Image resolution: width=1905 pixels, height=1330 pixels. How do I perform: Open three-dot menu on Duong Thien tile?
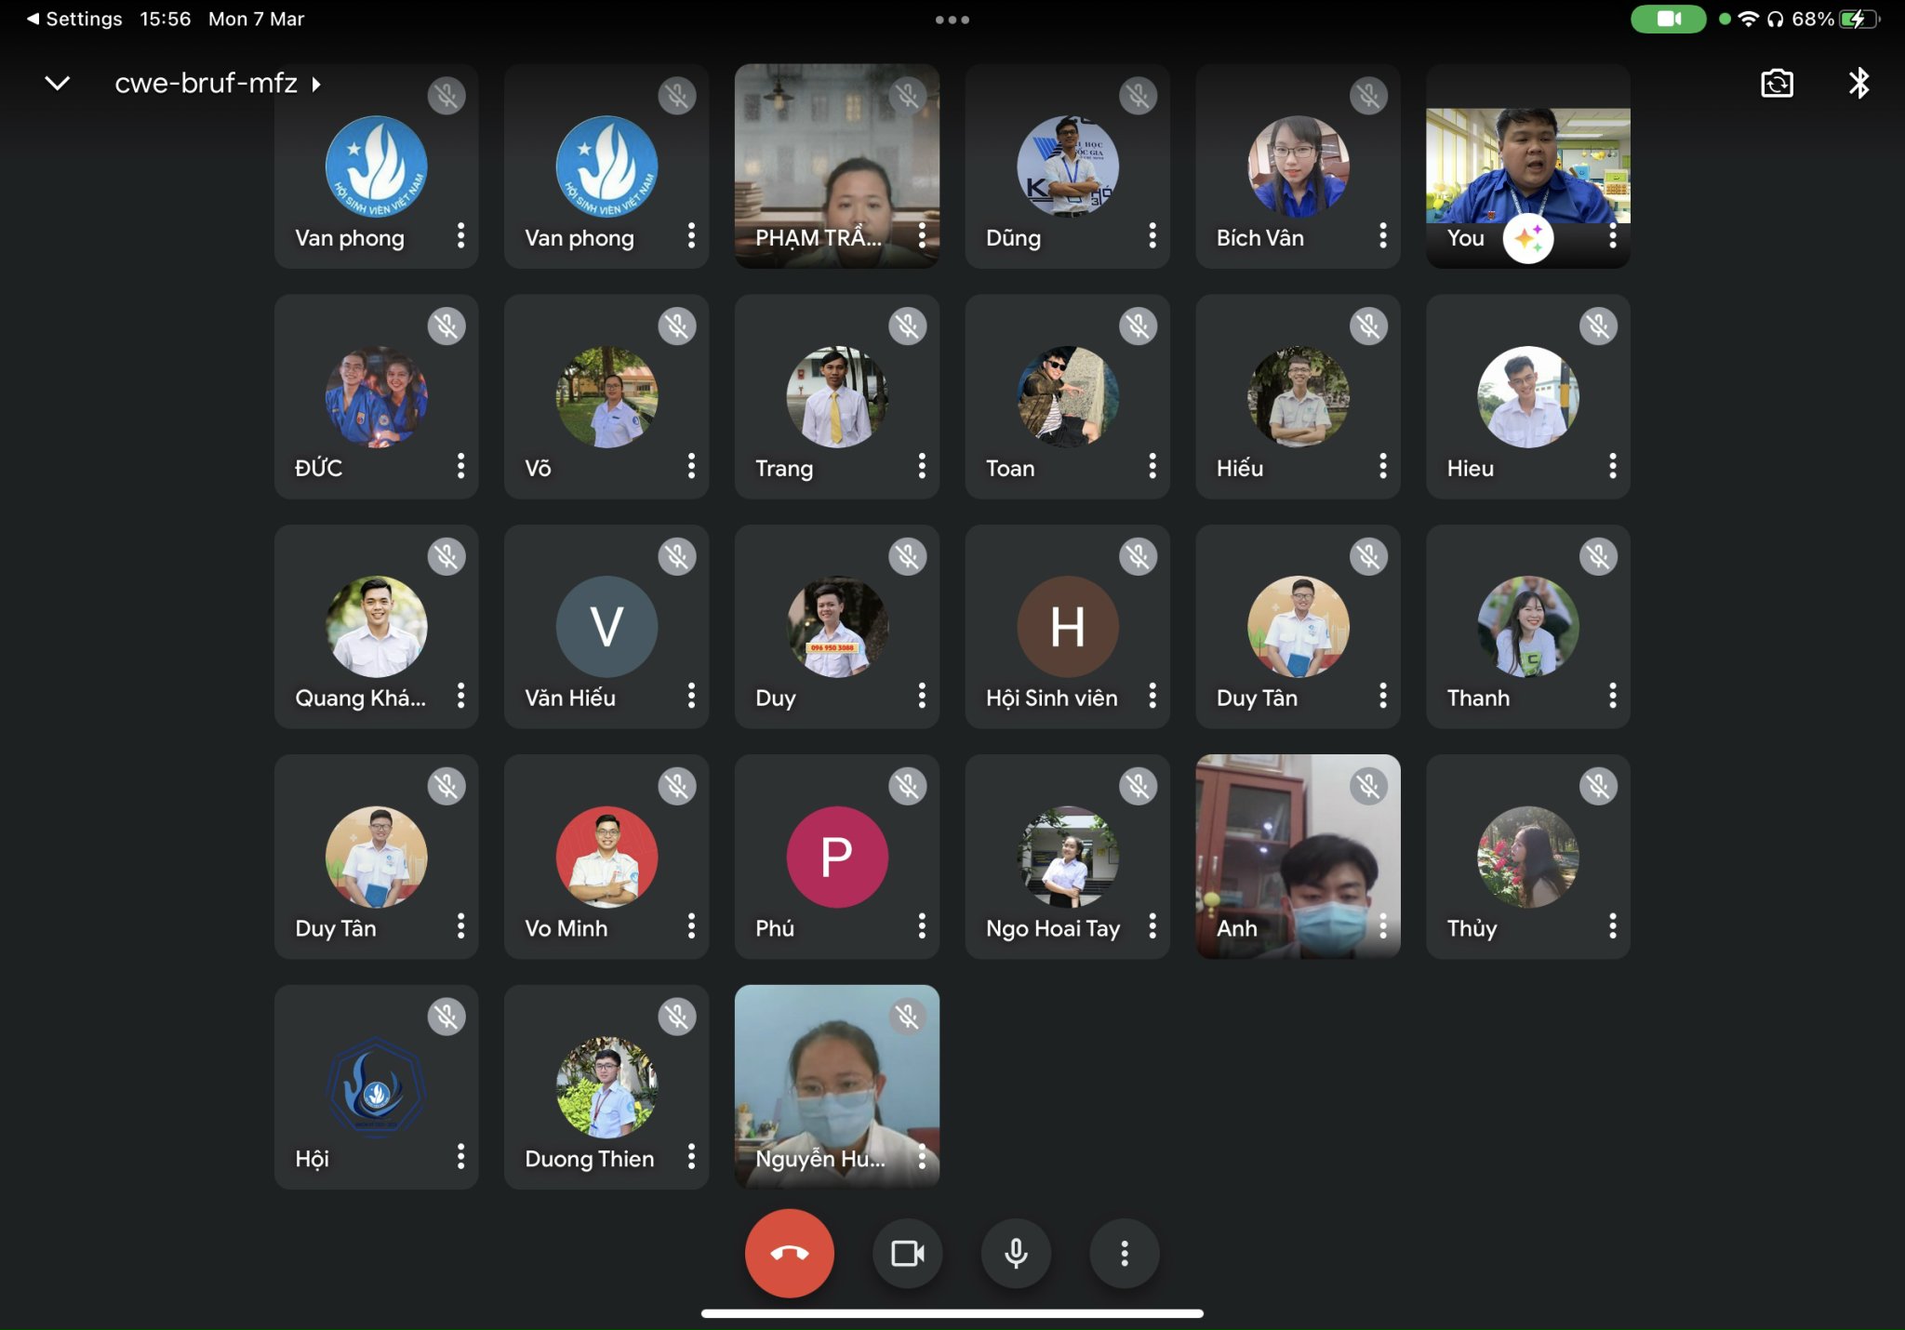[691, 1157]
